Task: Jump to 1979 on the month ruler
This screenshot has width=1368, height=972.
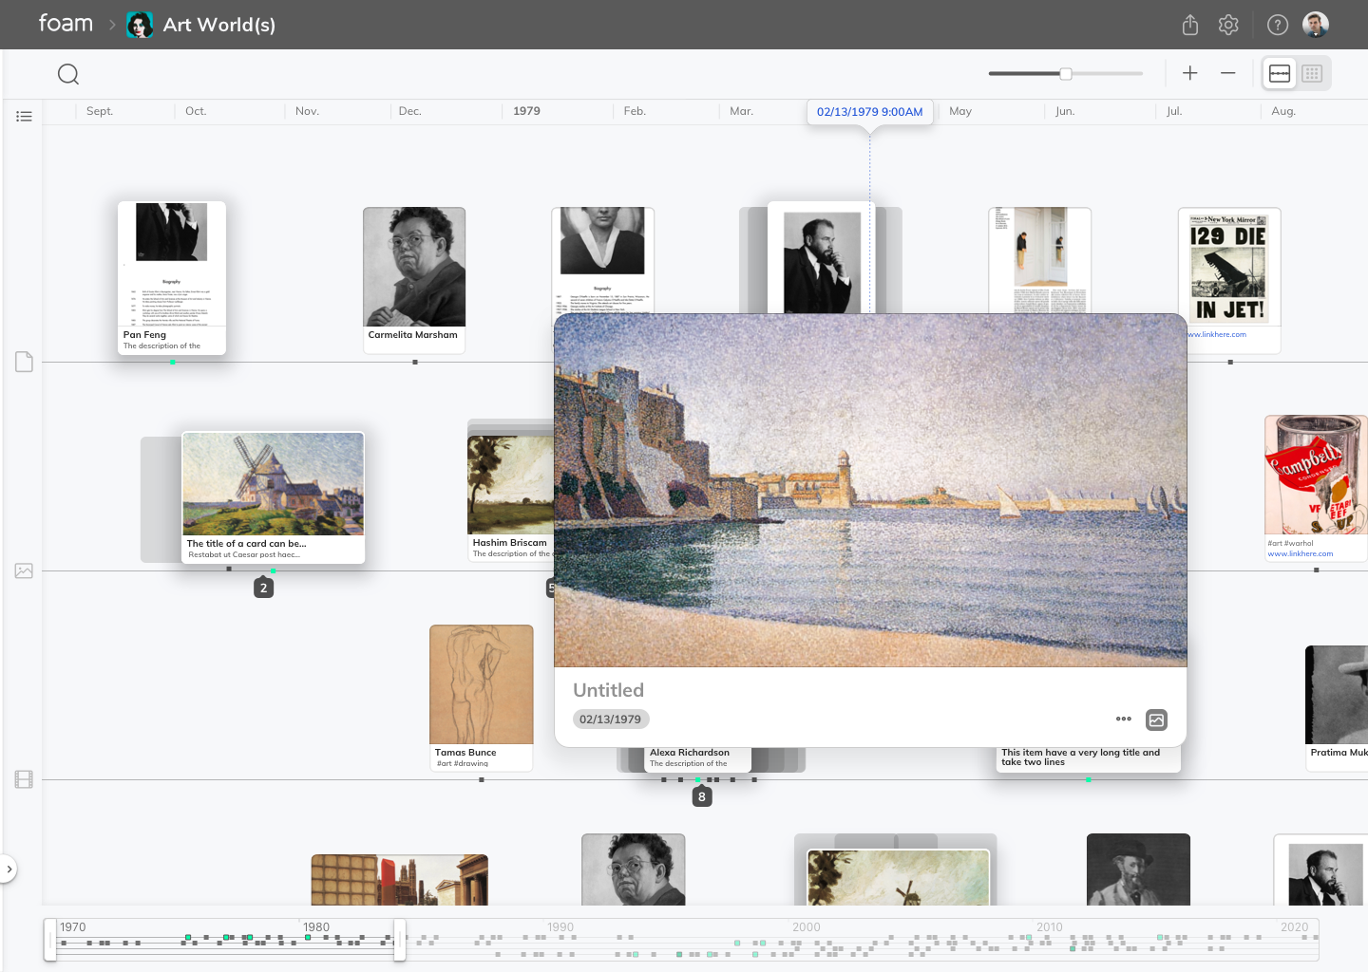Action: coord(526,111)
